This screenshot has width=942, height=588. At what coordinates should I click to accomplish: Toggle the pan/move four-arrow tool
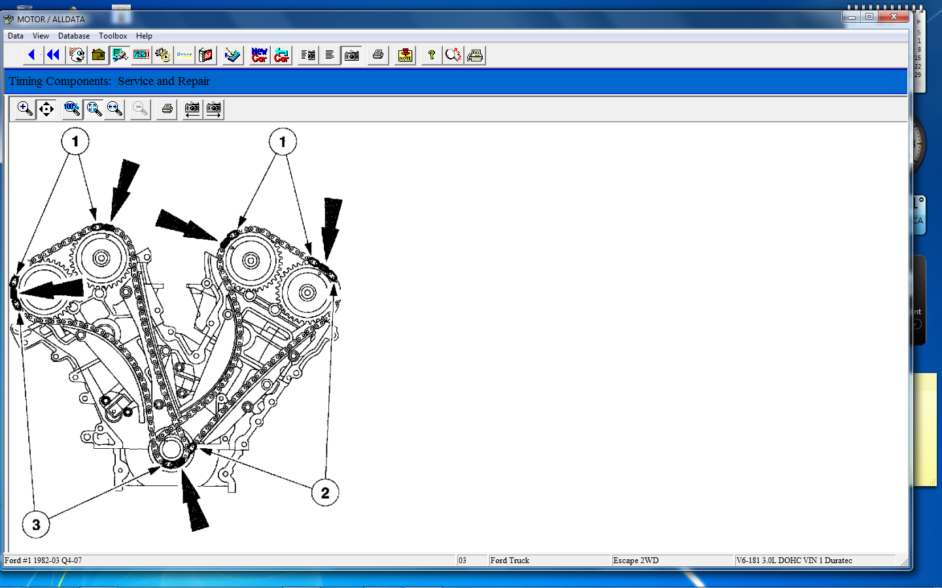pyautogui.click(x=46, y=109)
